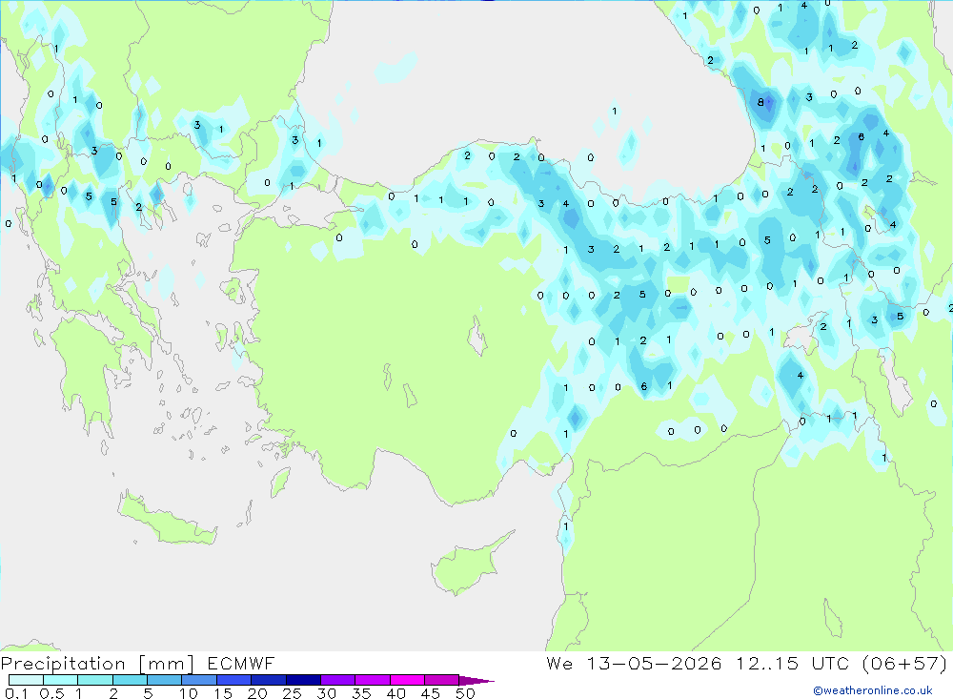Select the 2–5 mm legend color box
The image size is (953, 699).
pos(130,680)
